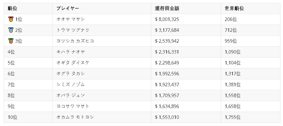
Task: Click the 順位 column header
Action: (12, 9)
